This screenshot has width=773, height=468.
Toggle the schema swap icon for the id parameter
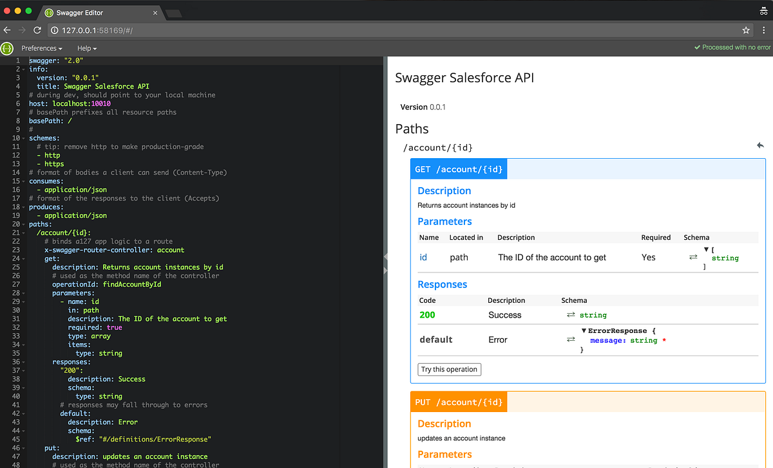[692, 256]
